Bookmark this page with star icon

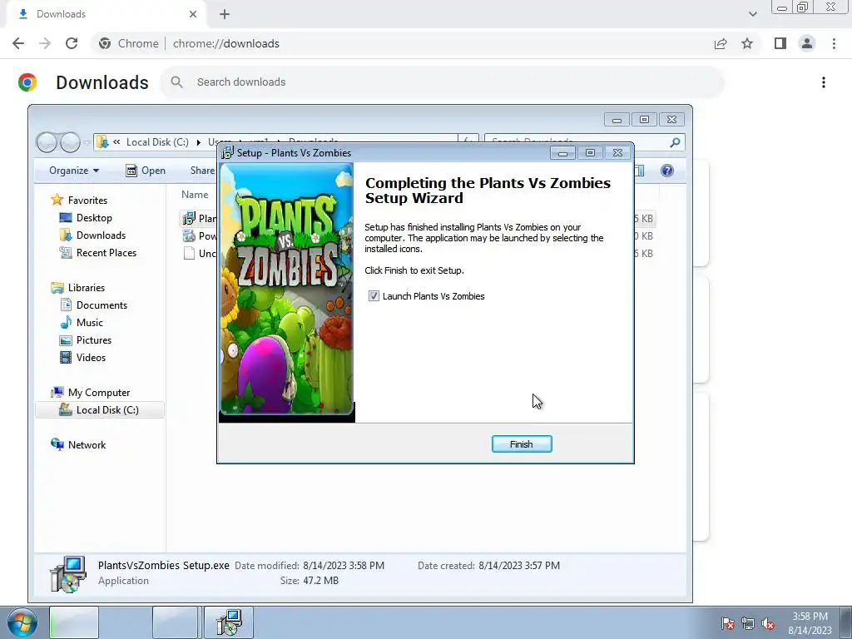point(747,43)
